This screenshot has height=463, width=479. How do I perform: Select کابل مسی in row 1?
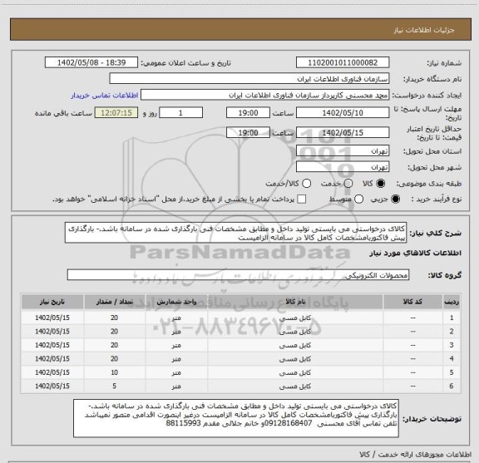point(295,318)
